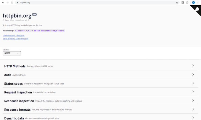This screenshot has width=201, height=120.
Task: Click 'Generates responses with given status code' text
Action: (44, 84)
